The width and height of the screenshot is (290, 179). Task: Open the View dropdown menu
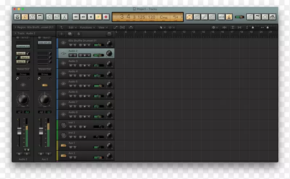(x=102, y=27)
